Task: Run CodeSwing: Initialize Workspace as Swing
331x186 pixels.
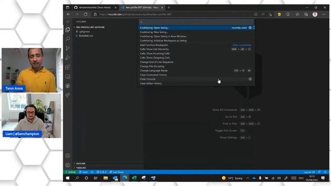Action: coord(197,40)
